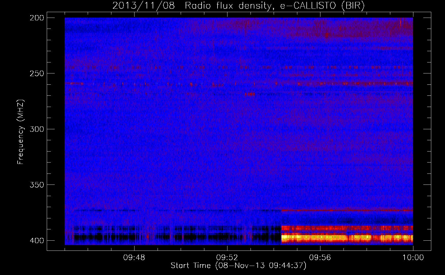The height and width of the screenshot is (275, 445).
Task: Click the "Frequency (MHZ)" axis label
Action: [21, 132]
